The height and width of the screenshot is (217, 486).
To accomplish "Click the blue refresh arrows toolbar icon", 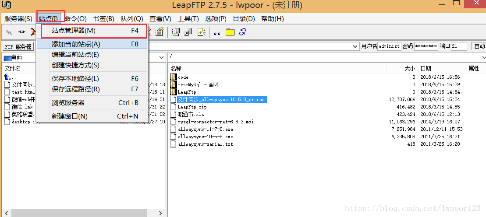I will pyautogui.click(x=243, y=32).
